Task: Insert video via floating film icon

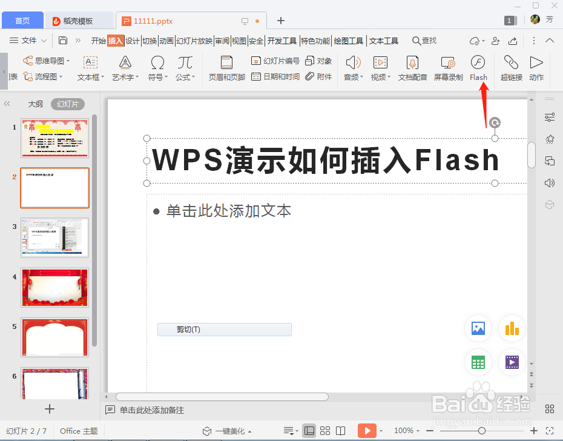Action: (x=512, y=362)
